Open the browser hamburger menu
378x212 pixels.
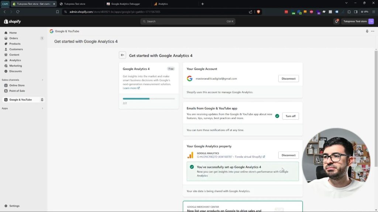point(374,12)
